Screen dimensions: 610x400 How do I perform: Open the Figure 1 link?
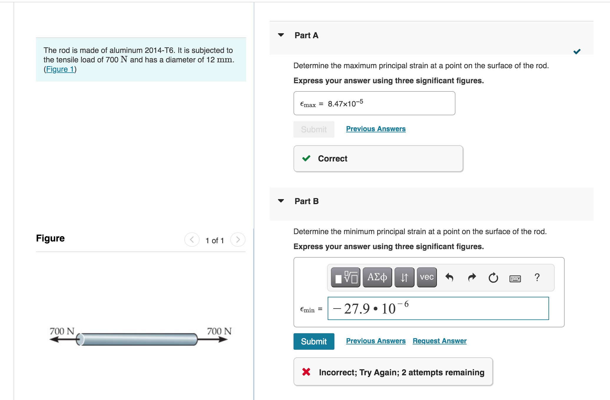pos(60,69)
